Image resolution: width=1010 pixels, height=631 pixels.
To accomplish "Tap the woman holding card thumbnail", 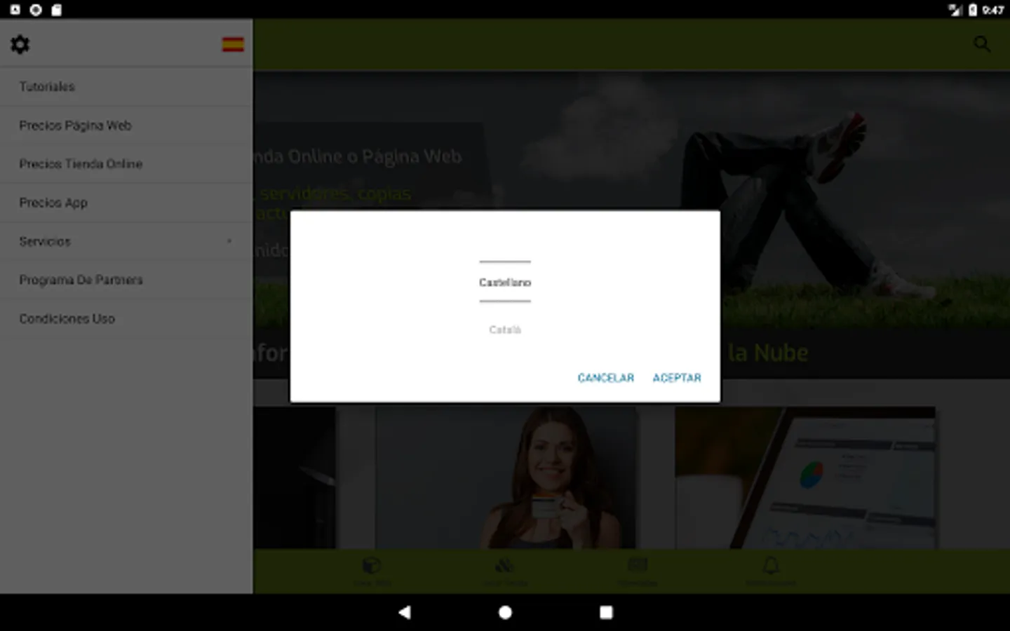I will click(x=506, y=478).
